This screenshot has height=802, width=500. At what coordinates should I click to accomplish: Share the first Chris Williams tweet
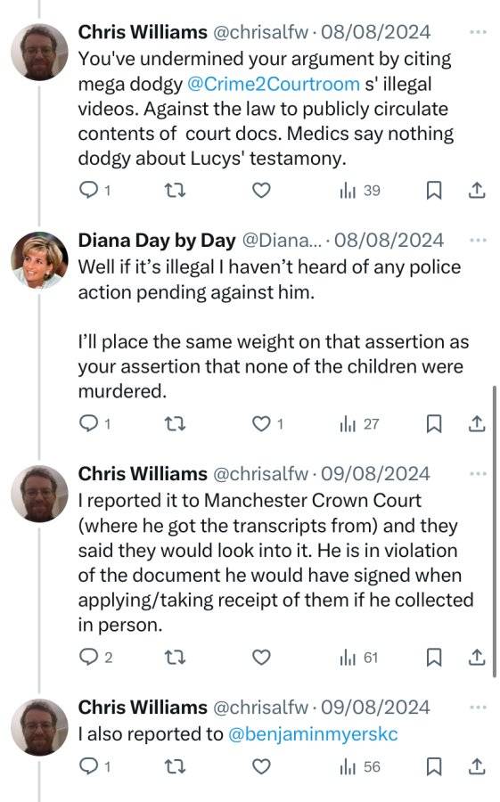tap(477, 191)
